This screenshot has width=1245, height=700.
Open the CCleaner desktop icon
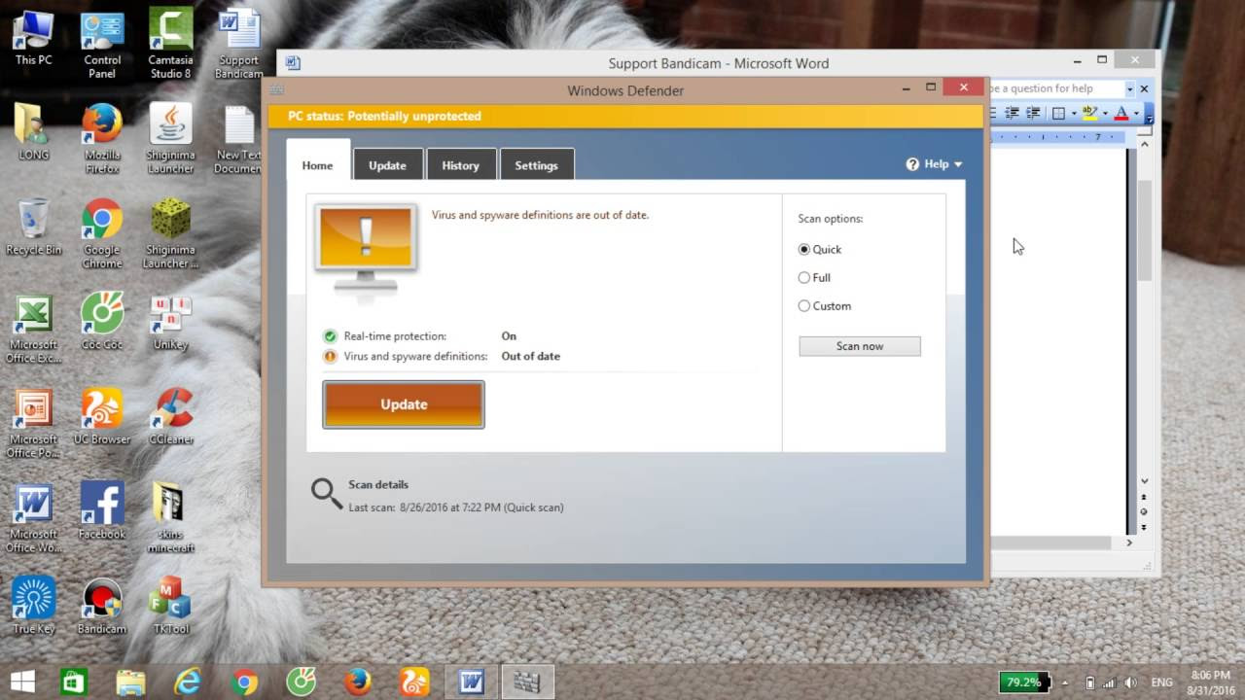click(170, 417)
